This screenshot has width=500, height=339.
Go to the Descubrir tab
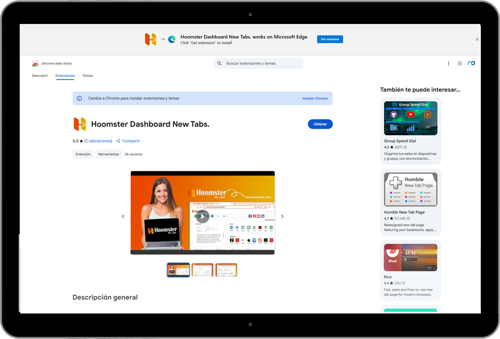click(40, 76)
